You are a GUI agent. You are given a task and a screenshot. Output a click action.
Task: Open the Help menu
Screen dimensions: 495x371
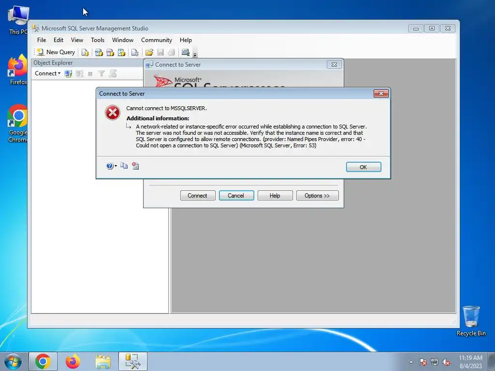(186, 40)
